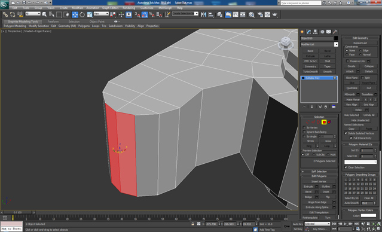The width and height of the screenshot is (382, 232).
Task: Open the Utilities hammer panel tab
Action: [x=335, y=32]
